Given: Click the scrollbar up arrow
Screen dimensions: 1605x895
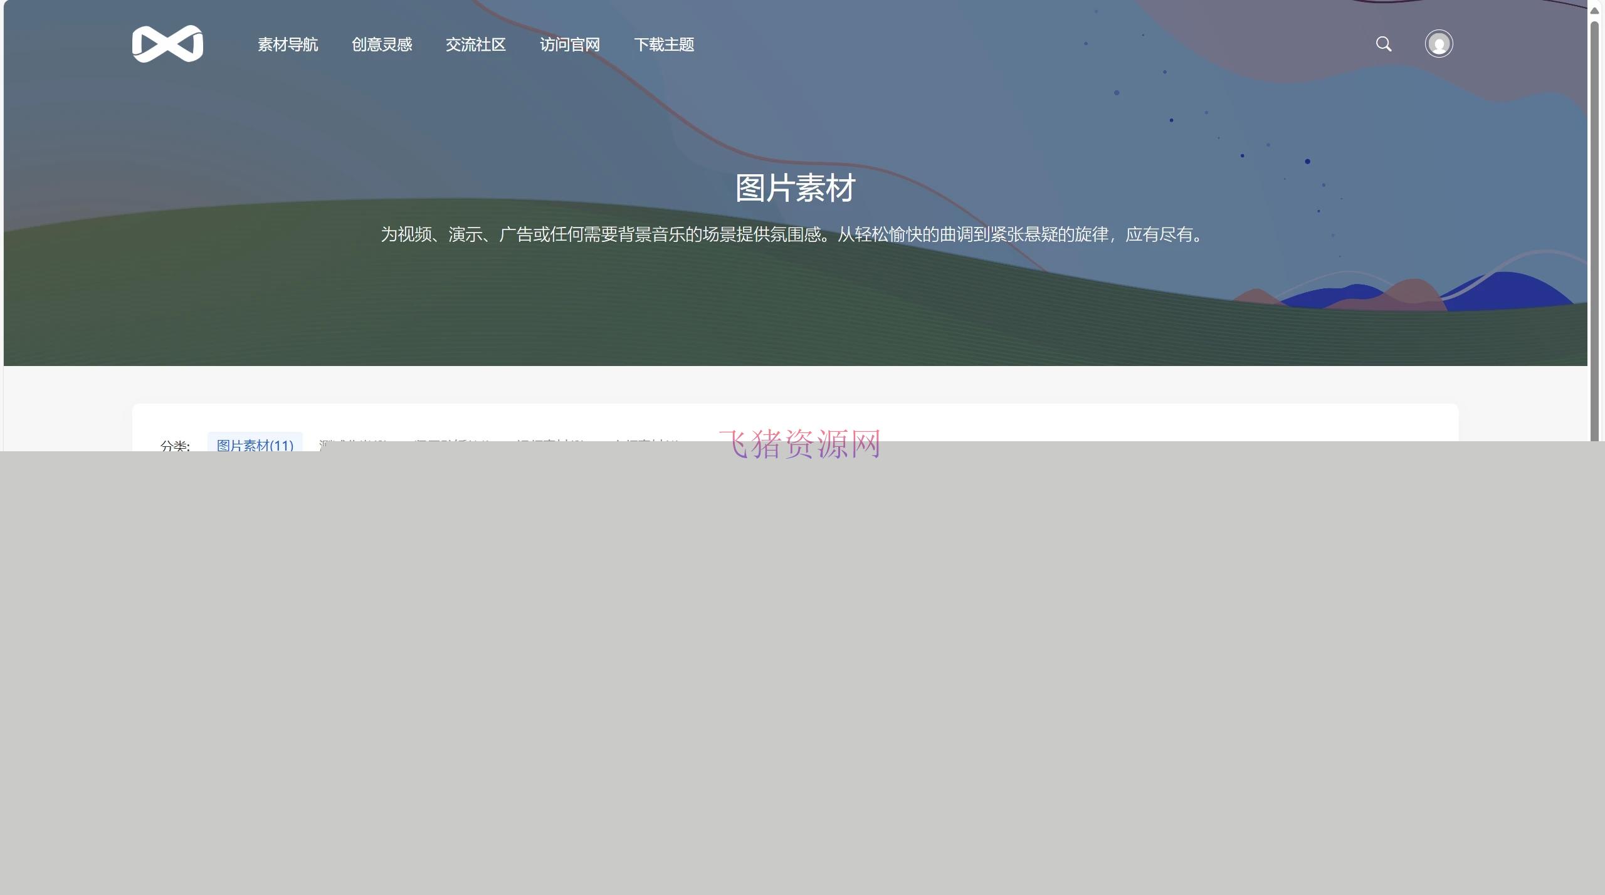Looking at the screenshot, I should click(1594, 9).
